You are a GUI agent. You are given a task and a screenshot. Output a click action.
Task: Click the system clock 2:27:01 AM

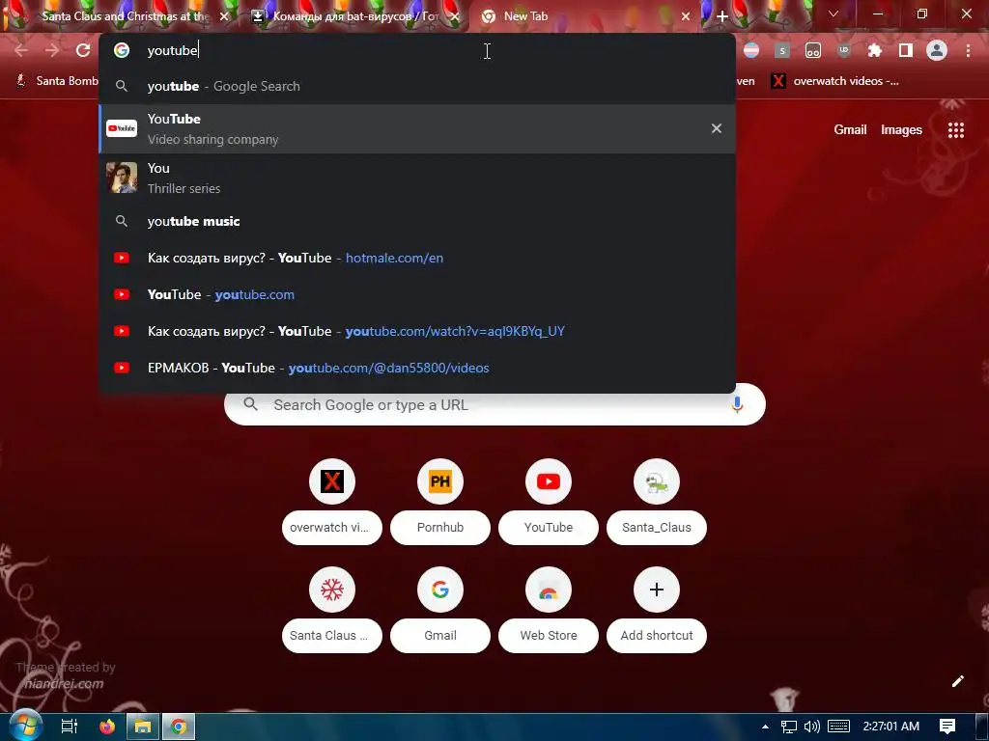click(890, 727)
